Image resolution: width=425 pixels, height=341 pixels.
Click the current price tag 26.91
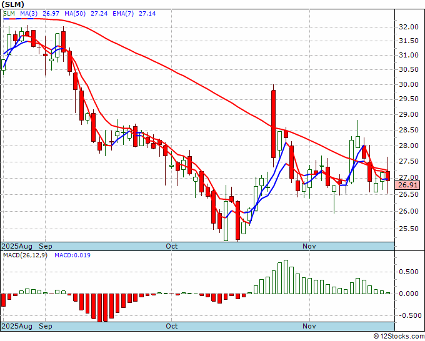click(x=407, y=185)
